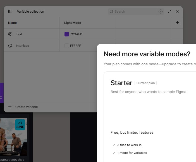
Task: Click the Starter plan heading
Action: [x=121, y=83]
